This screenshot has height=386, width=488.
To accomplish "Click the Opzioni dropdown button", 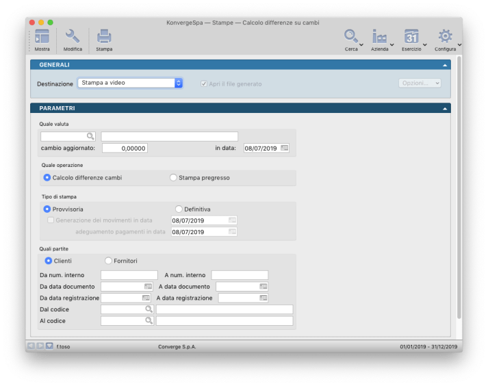I will click(420, 83).
